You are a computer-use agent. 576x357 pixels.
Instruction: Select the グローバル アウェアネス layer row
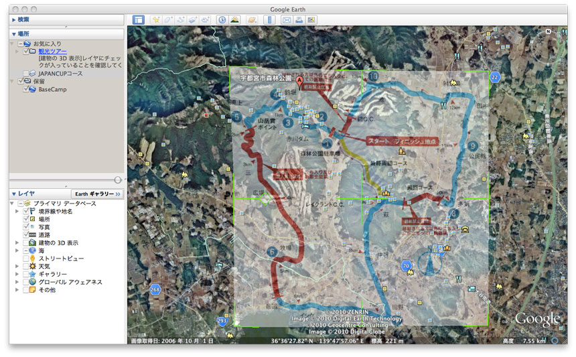[x=70, y=282]
